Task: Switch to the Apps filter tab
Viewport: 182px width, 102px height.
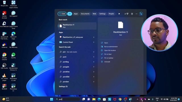Action: tap(76, 14)
